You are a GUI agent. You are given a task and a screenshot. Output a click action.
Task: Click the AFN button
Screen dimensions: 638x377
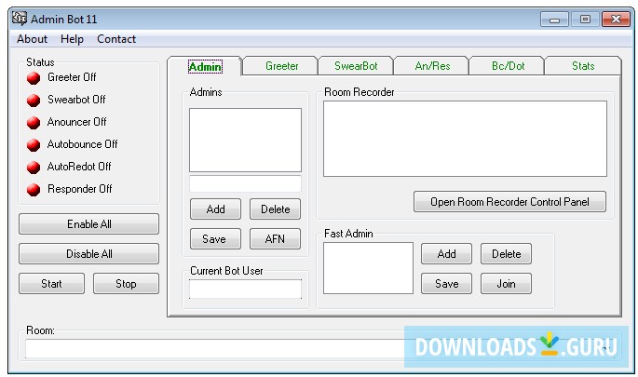coord(275,238)
